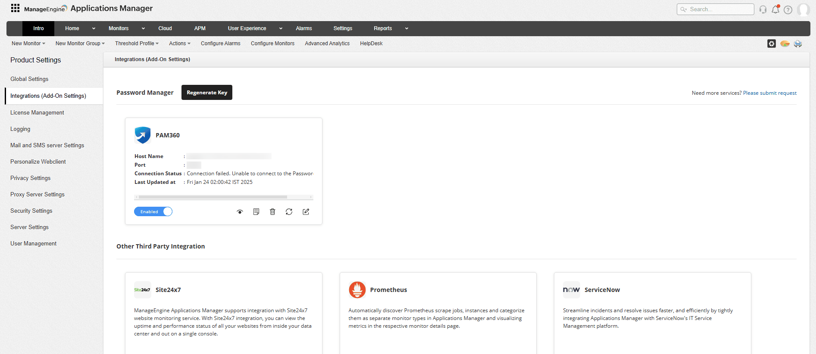Open the Cloud tab

coord(165,28)
